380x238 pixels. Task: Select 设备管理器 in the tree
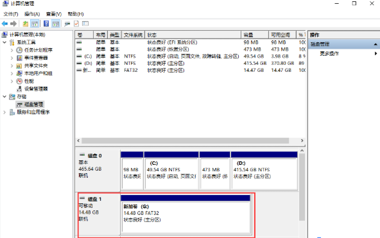click(36, 89)
